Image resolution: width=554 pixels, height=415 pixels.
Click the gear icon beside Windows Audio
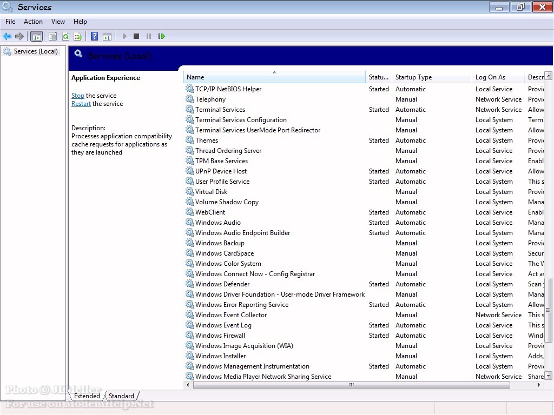click(190, 222)
